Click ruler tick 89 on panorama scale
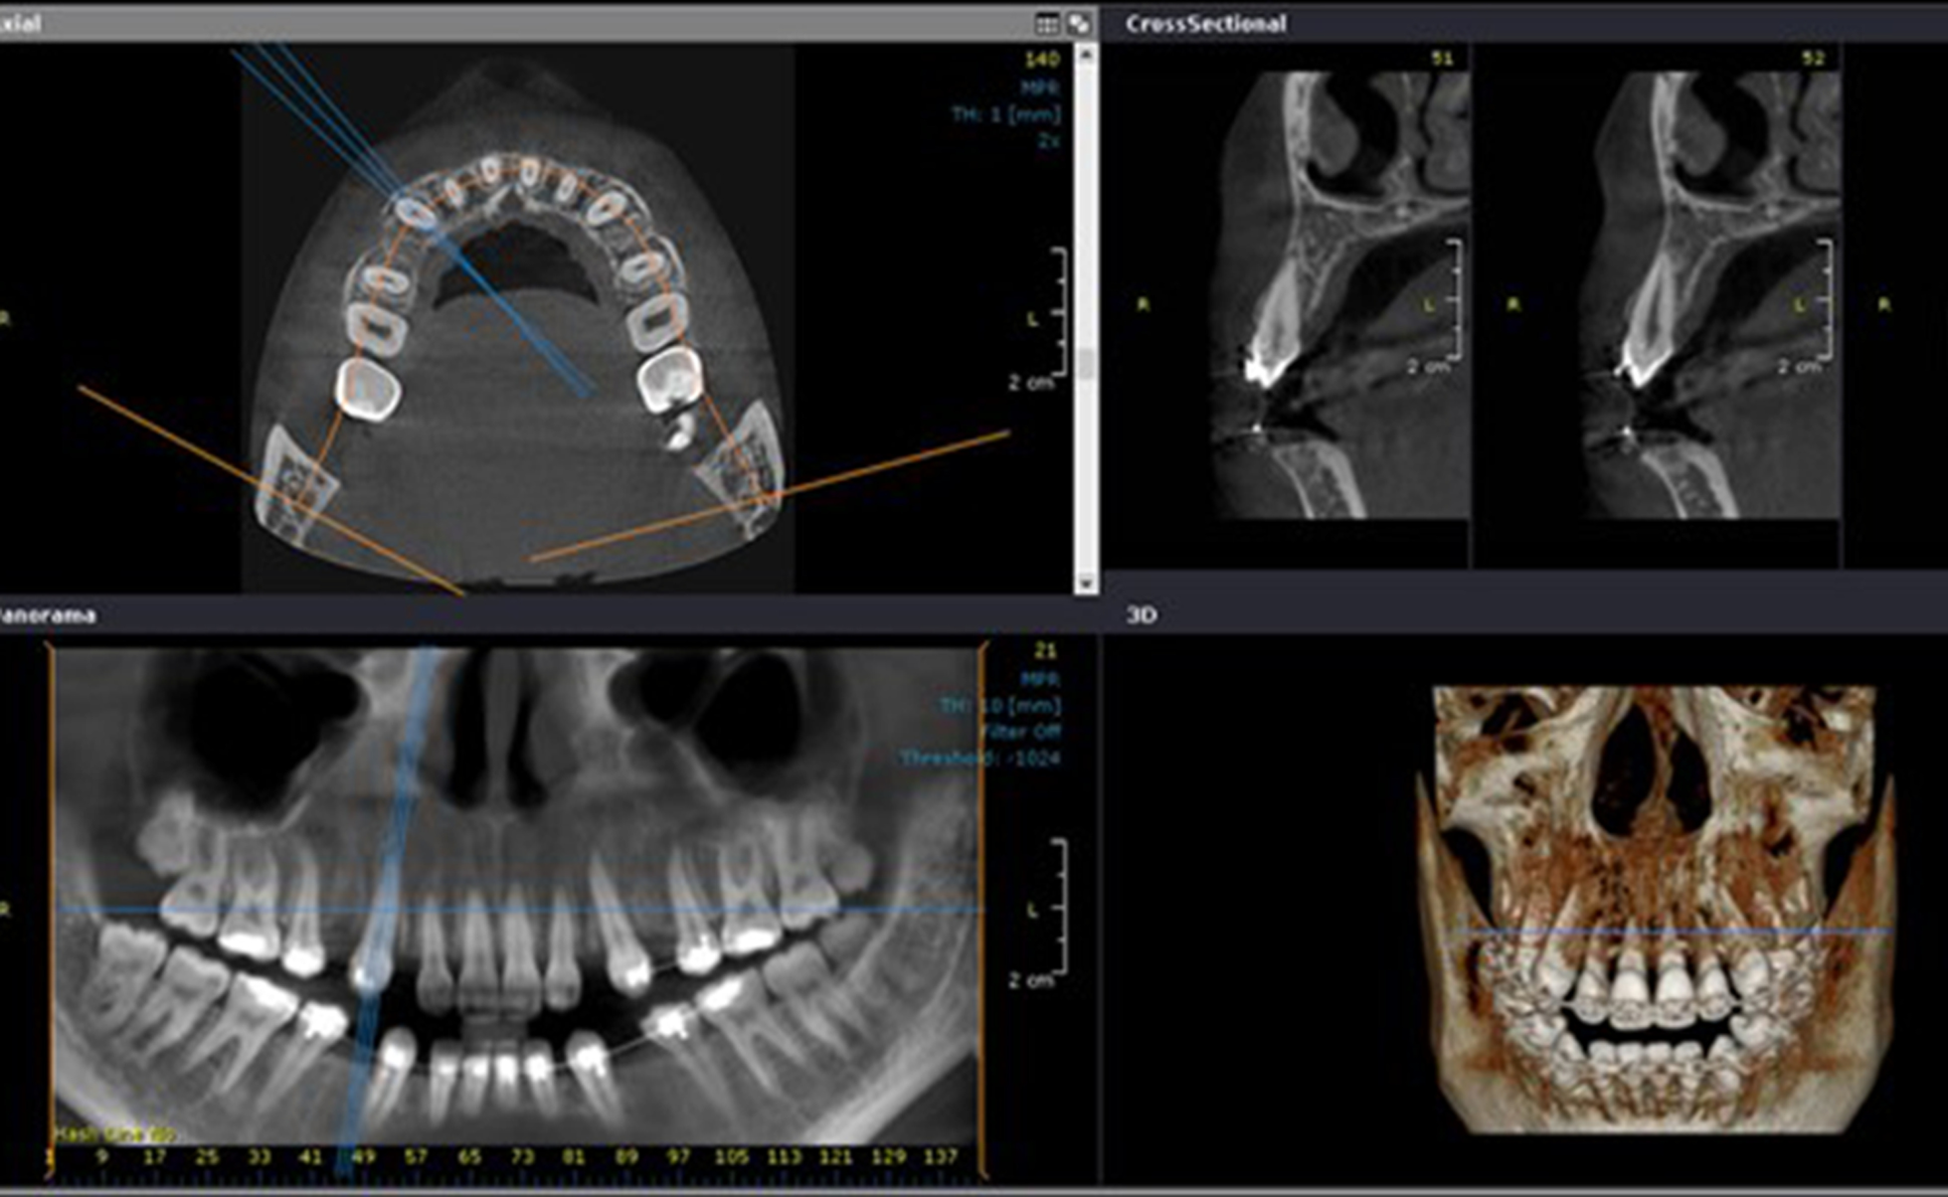Image resolution: width=1948 pixels, height=1197 pixels. (626, 1157)
